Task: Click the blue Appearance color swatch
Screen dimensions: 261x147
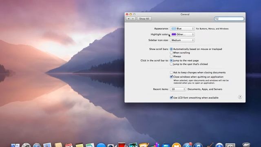Action: point(174,29)
